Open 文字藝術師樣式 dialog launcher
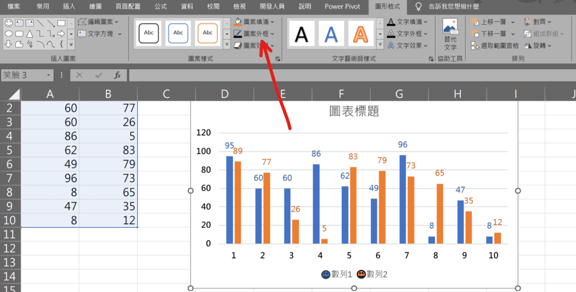The image size is (576, 292). click(x=431, y=59)
